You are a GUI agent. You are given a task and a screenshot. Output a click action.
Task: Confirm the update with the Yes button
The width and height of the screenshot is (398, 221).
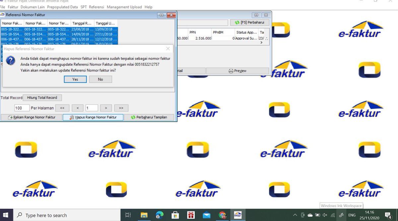pyautogui.click(x=75, y=79)
